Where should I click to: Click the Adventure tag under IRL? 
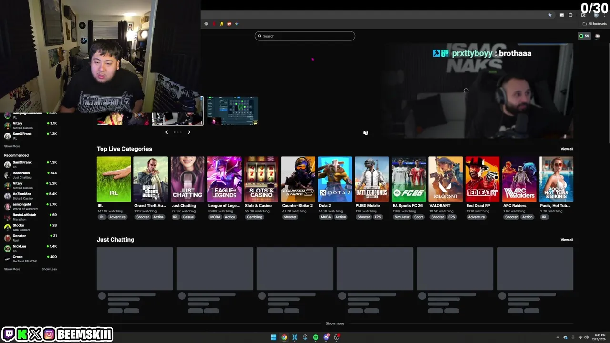tap(117, 217)
